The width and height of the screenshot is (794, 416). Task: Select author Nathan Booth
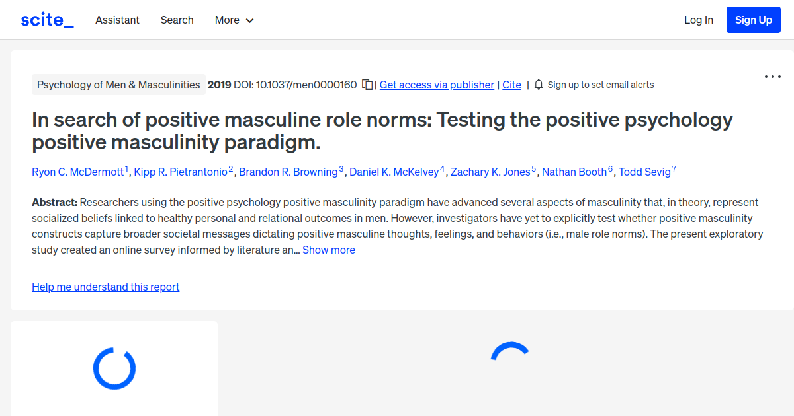(x=574, y=172)
